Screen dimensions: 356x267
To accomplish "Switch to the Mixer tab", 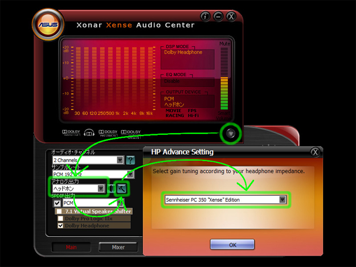I will [118, 247].
